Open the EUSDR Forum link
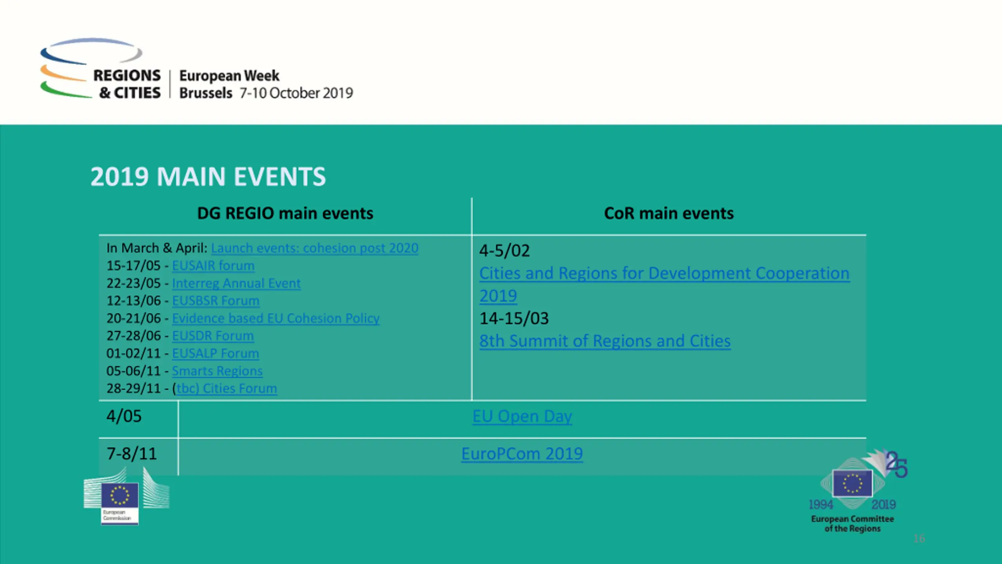Image resolution: width=1002 pixels, height=564 pixels. [x=213, y=336]
